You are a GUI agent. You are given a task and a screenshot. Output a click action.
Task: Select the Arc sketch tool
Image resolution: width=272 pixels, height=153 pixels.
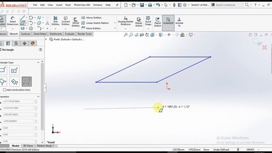pyautogui.click(x=31, y=23)
